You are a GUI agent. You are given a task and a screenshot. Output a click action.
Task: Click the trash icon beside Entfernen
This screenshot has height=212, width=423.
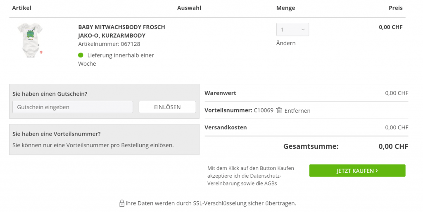[279, 110]
